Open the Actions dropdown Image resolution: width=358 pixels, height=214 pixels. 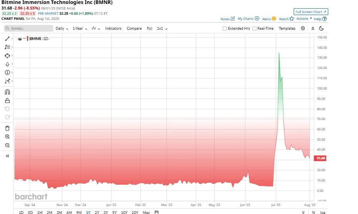pos(304,19)
